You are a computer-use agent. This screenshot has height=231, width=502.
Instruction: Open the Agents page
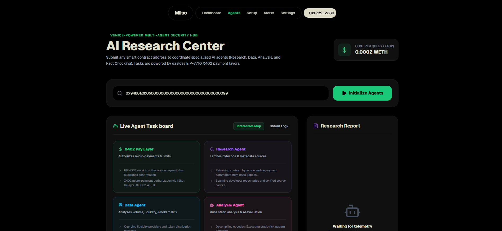[234, 13]
